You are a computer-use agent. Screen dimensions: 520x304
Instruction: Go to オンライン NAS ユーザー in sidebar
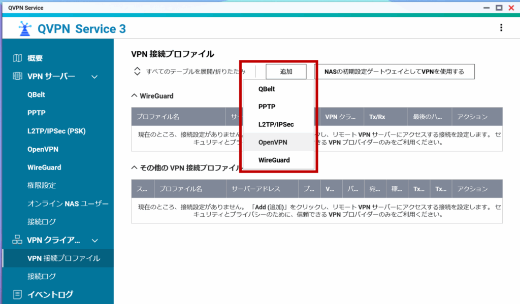pyautogui.click(x=68, y=204)
